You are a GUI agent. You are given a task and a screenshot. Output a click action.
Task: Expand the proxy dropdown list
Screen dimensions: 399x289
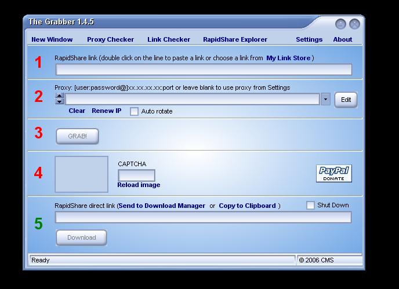click(x=325, y=100)
